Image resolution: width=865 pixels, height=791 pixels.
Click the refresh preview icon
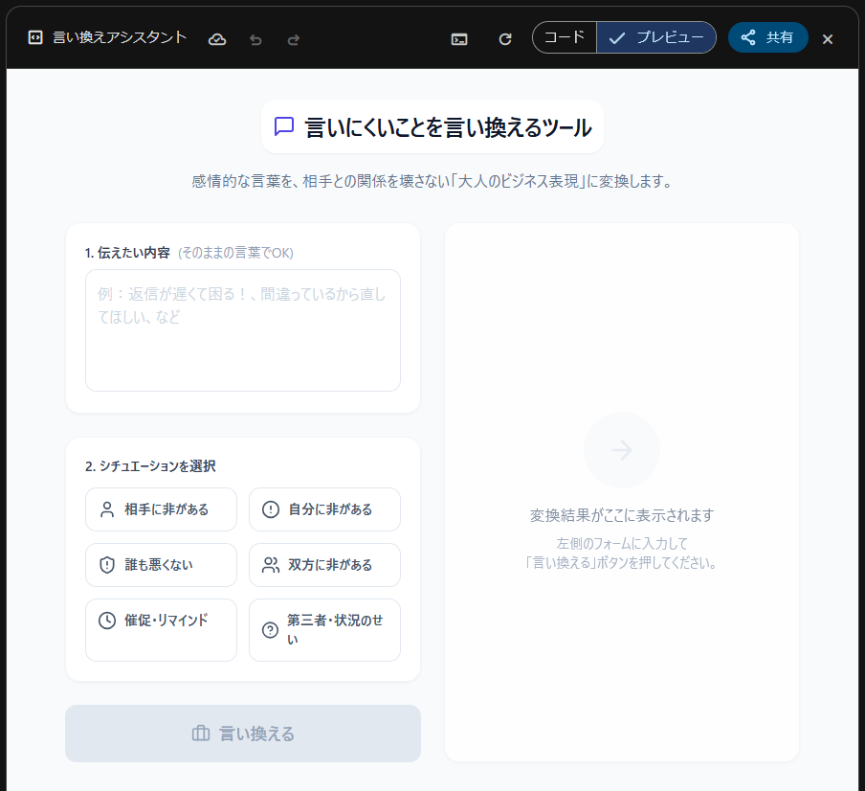(504, 38)
